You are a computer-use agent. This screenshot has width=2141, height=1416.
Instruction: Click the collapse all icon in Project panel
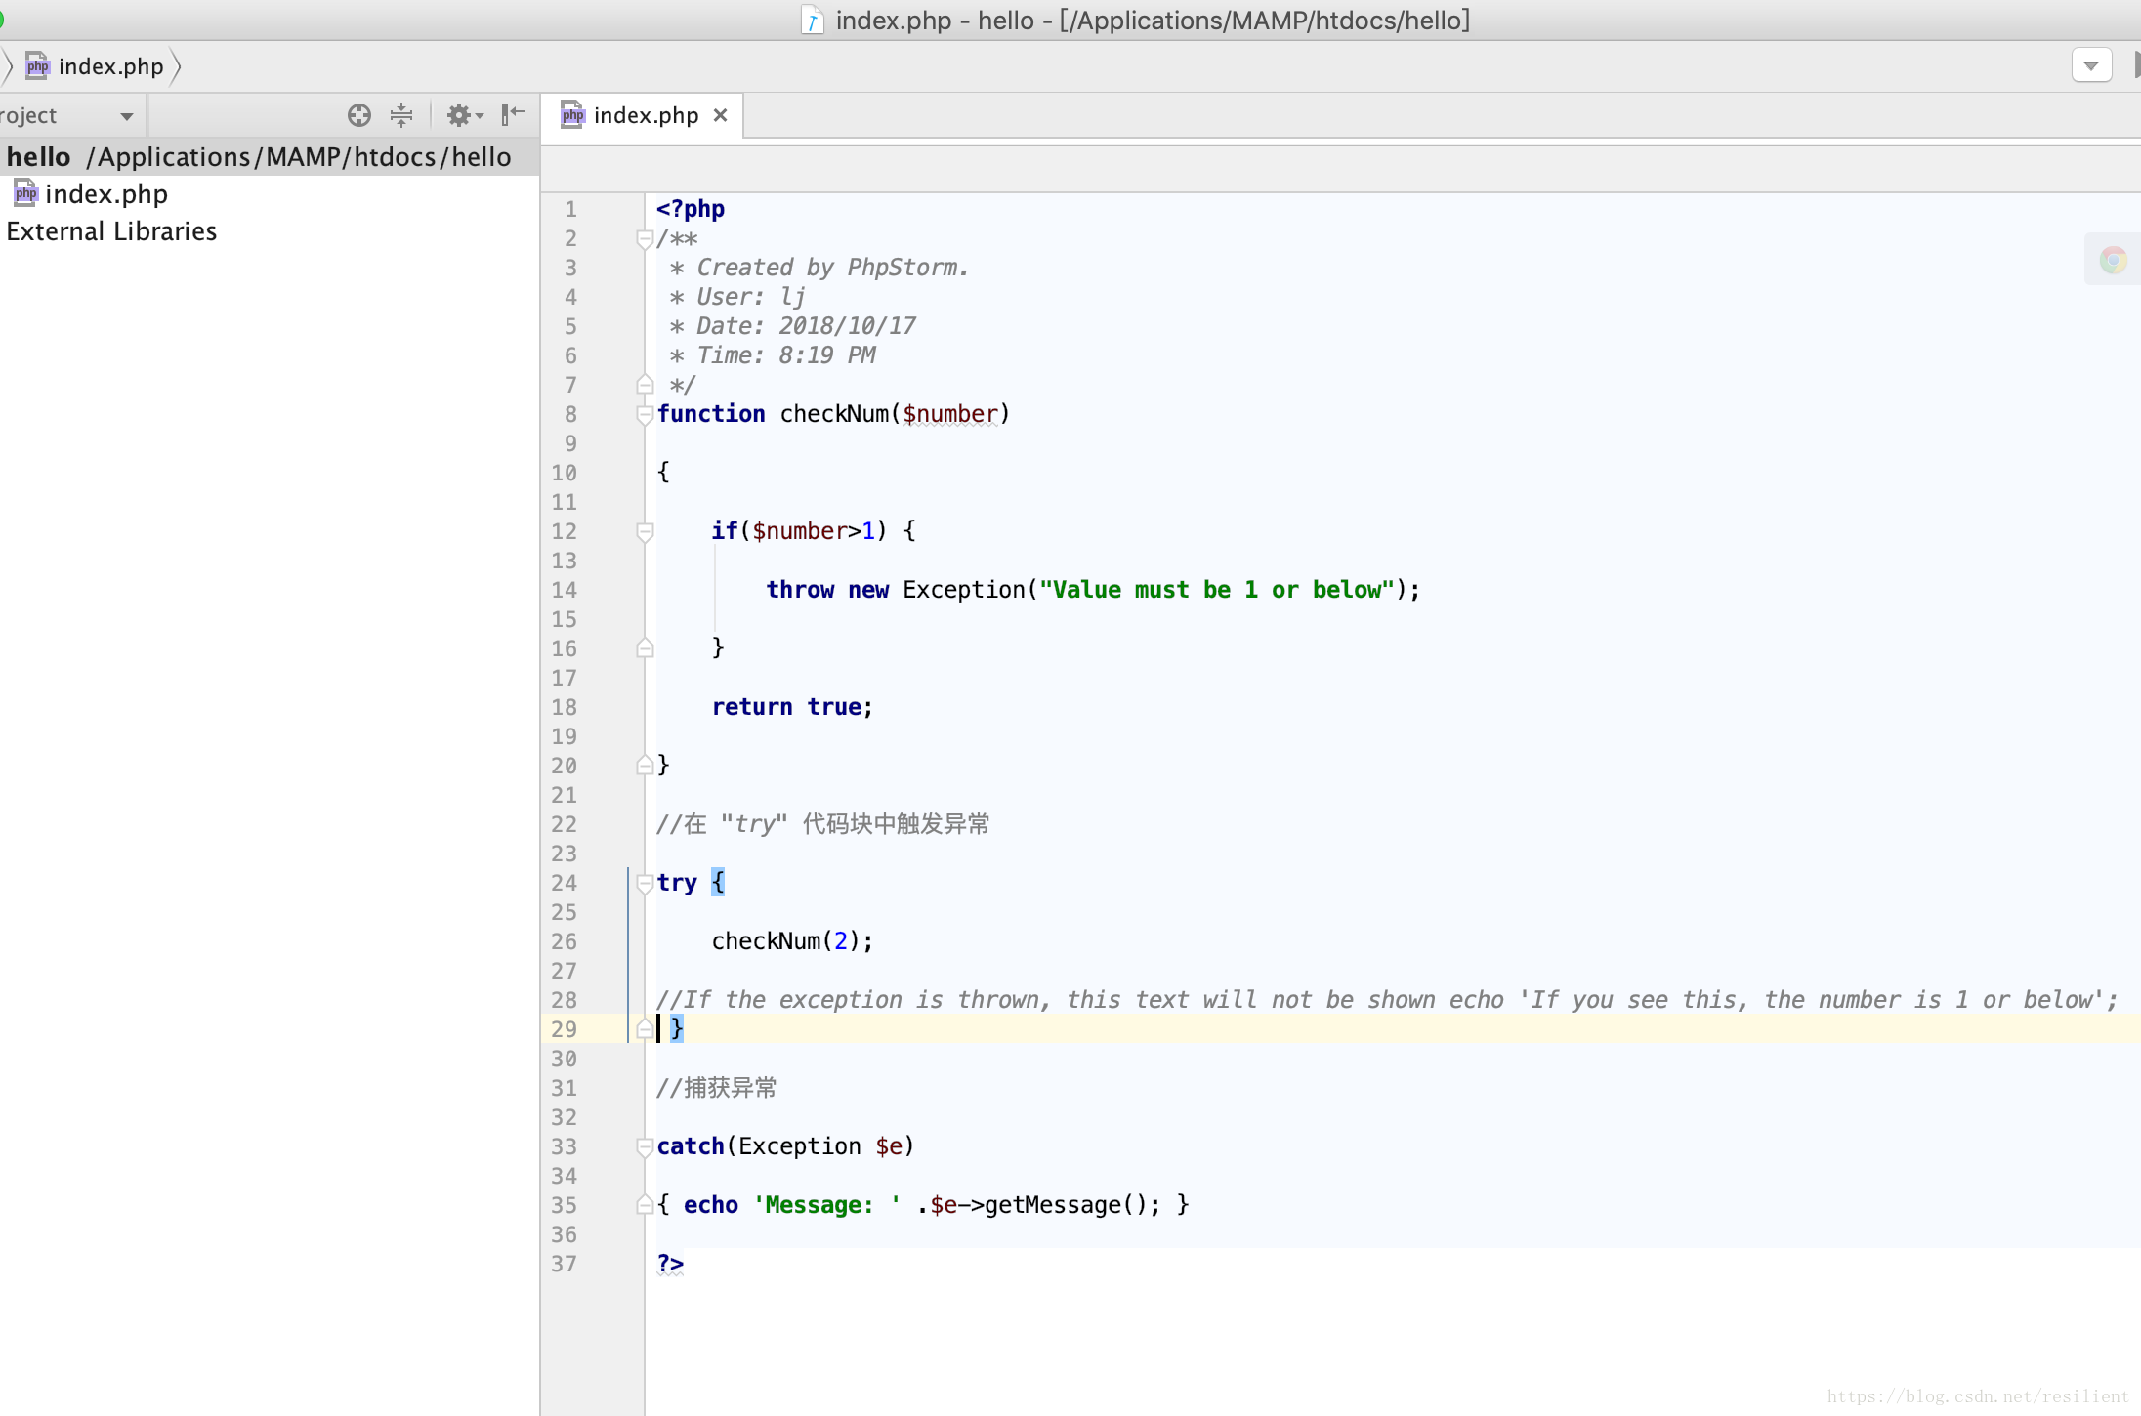(401, 115)
